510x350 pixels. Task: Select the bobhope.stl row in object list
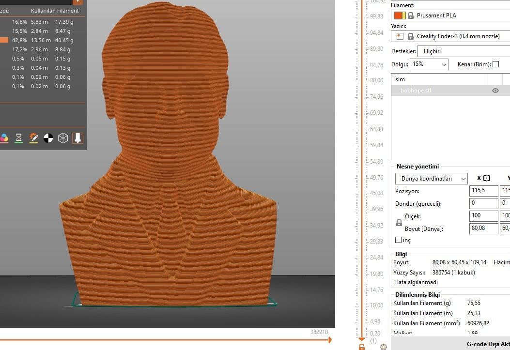(450, 91)
